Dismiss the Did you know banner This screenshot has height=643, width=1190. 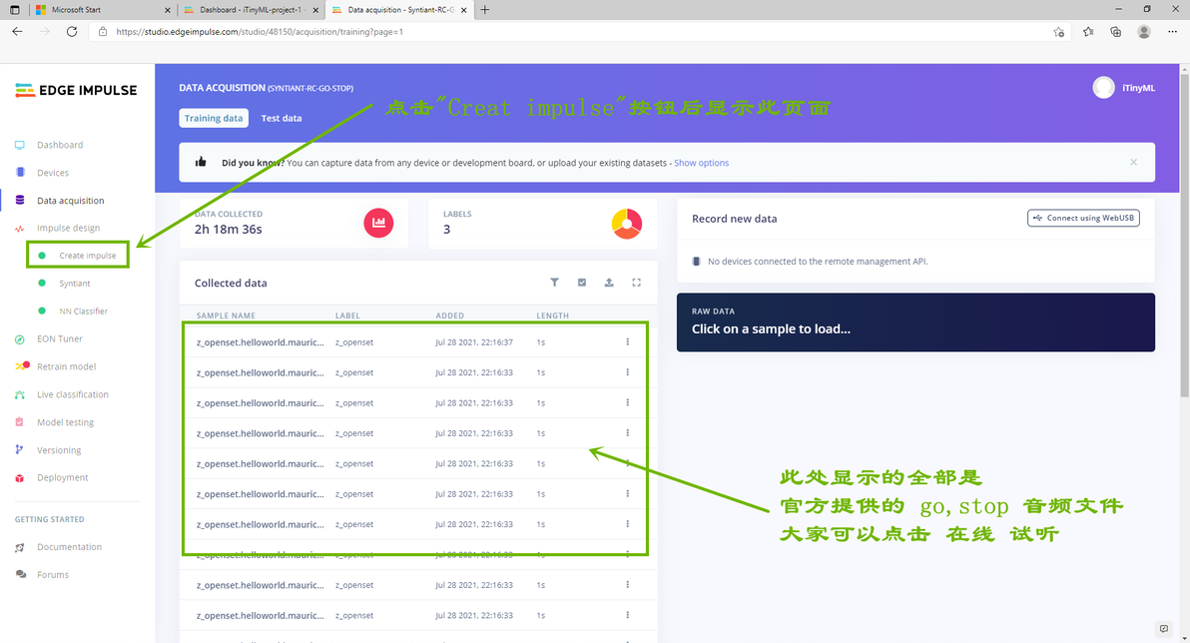(1133, 162)
